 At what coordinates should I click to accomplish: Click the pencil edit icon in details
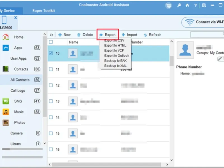tap(220, 59)
